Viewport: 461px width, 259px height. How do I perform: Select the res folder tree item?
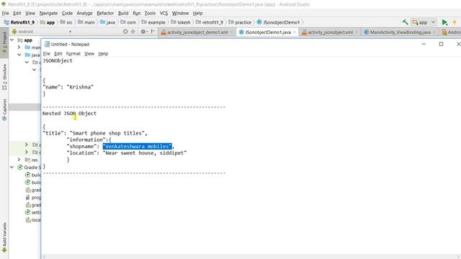32,160
